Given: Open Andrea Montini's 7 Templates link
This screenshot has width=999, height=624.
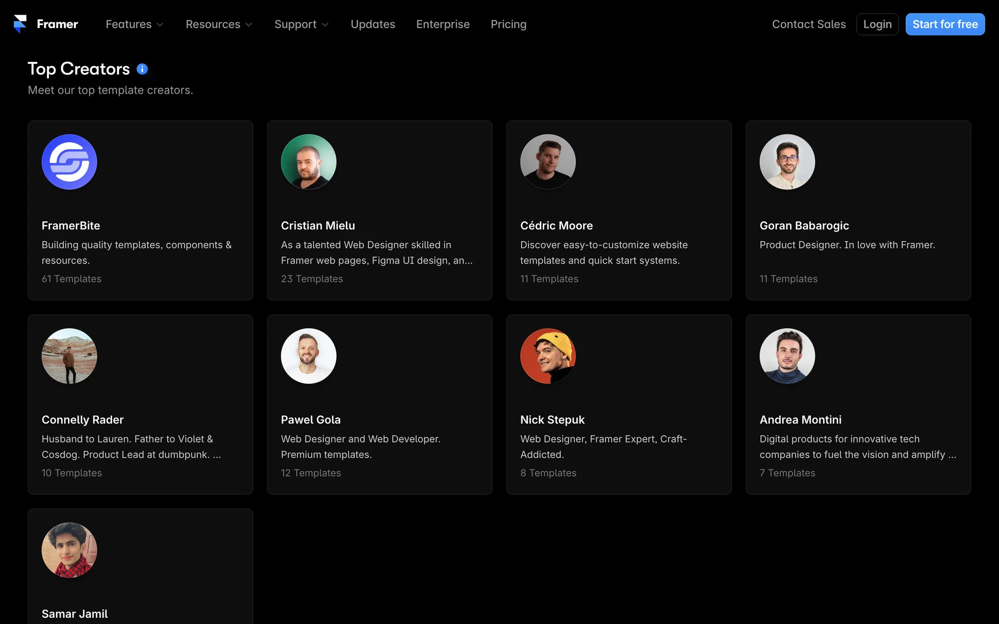Looking at the screenshot, I should coord(787,473).
